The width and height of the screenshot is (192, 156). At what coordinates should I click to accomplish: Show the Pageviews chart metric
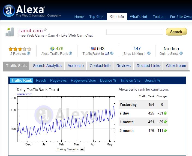[58, 80]
